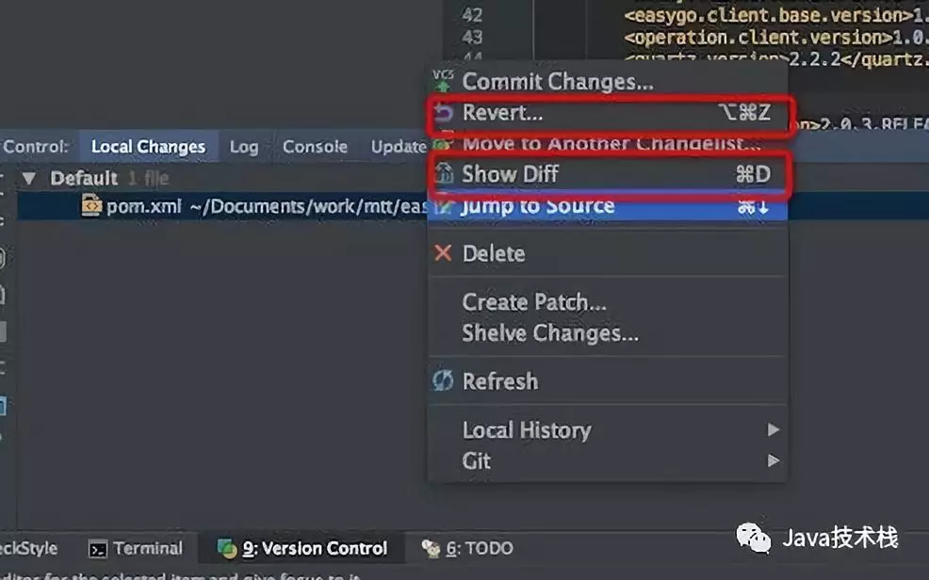
Task: Select pom.xml in the changes tree
Action: [x=141, y=206]
